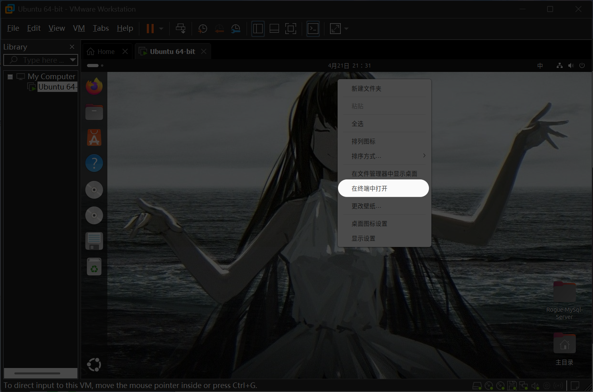Open the VM menu in menu bar
The height and width of the screenshot is (392, 593).
tap(79, 28)
